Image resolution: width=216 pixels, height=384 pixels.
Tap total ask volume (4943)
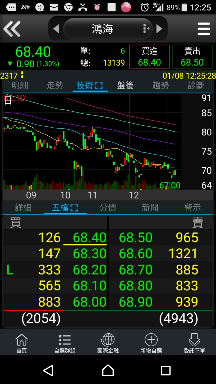click(x=178, y=318)
